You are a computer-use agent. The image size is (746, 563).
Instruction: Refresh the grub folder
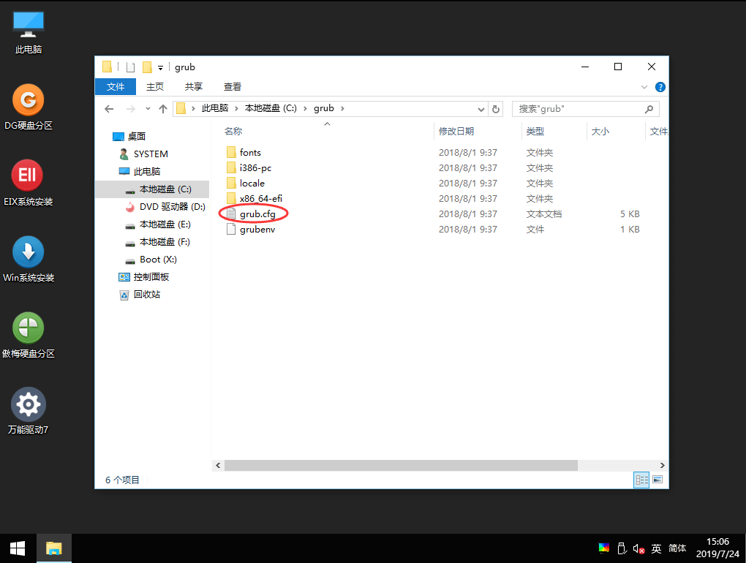pos(496,109)
